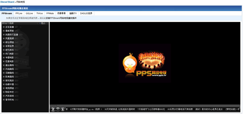Expand the 体育世界 category

(x=4, y=46)
